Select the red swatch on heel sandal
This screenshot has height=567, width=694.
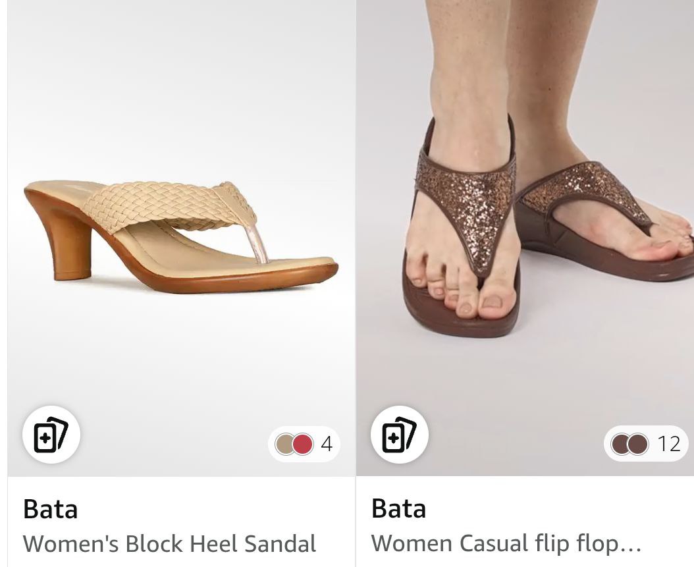[x=302, y=445]
